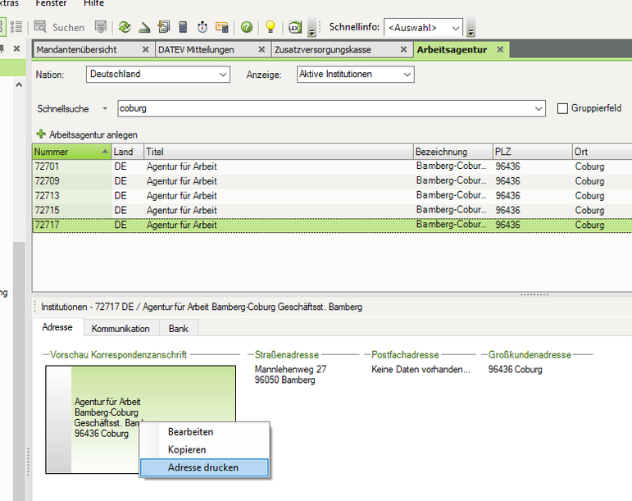Image resolution: width=632 pixels, height=501 pixels.
Task: Click the orange card with calculator icon
Action: 221,27
